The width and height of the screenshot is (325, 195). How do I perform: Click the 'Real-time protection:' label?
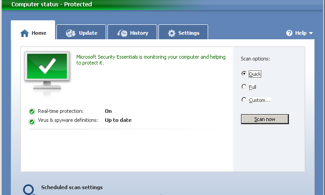(x=61, y=111)
